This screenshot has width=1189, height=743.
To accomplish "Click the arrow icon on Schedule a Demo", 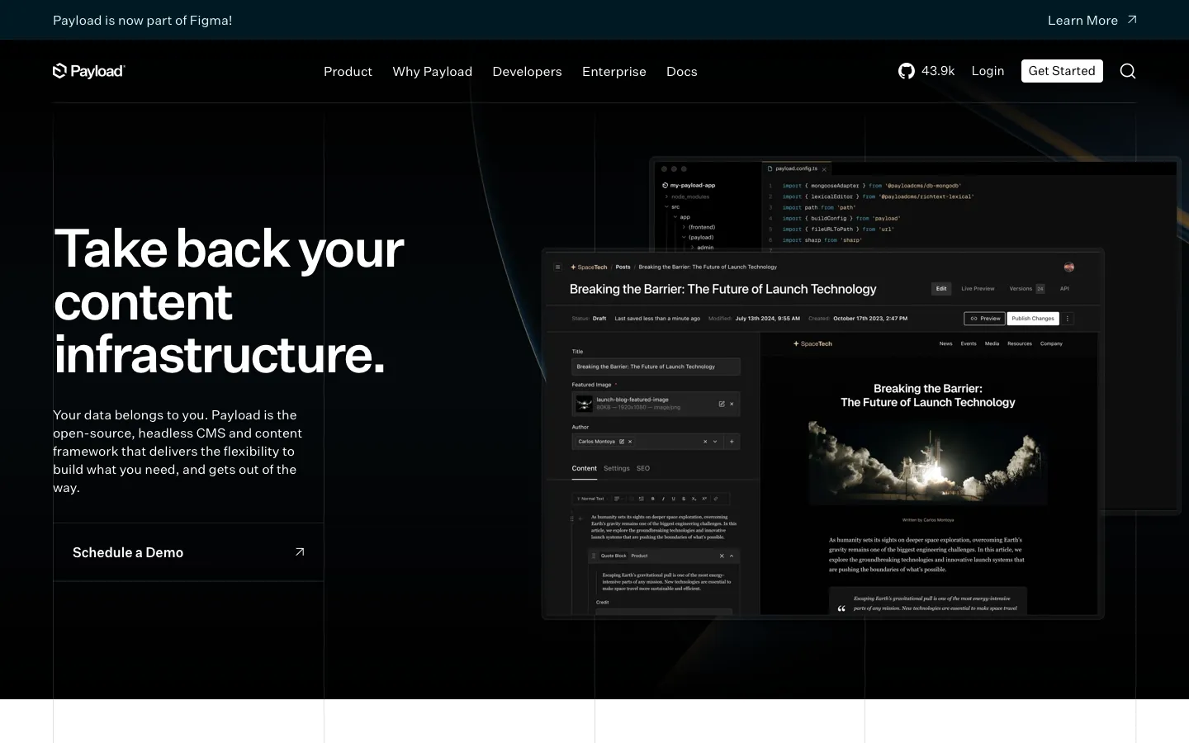I will click(300, 552).
